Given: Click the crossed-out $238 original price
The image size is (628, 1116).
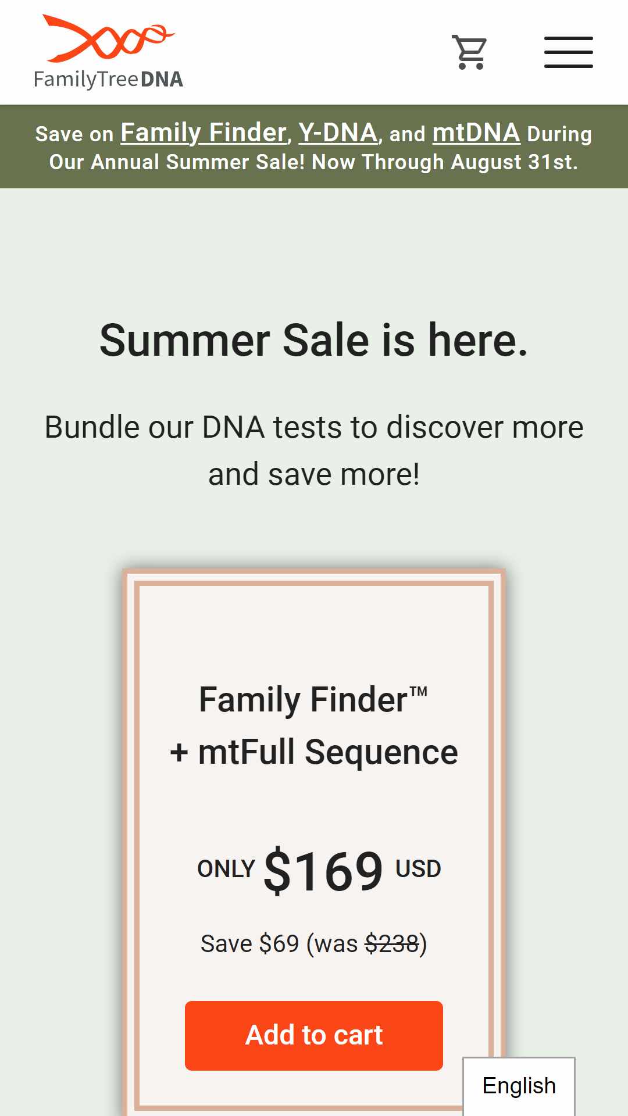Looking at the screenshot, I should 392,943.
